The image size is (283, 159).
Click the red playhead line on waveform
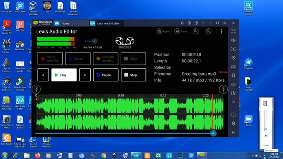click(213, 112)
